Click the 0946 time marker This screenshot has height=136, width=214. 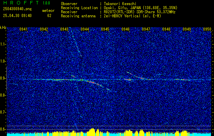tap(126, 29)
